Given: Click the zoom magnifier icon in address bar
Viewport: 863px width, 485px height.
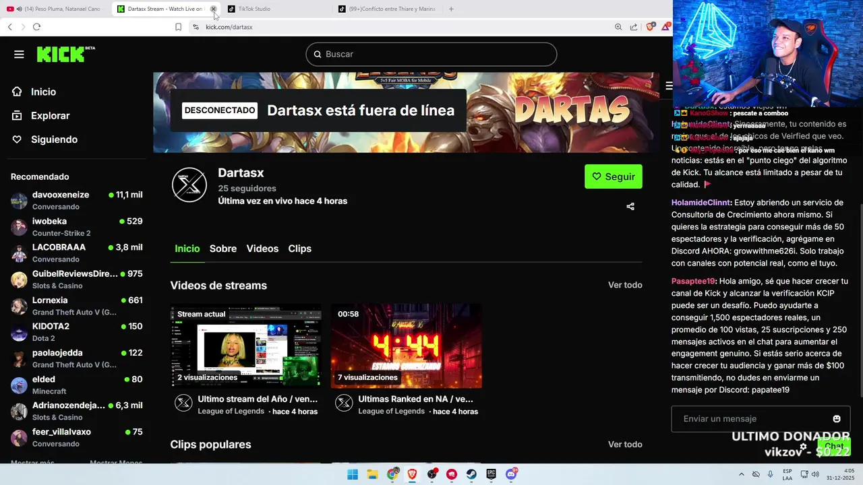Looking at the screenshot, I should 618,27.
